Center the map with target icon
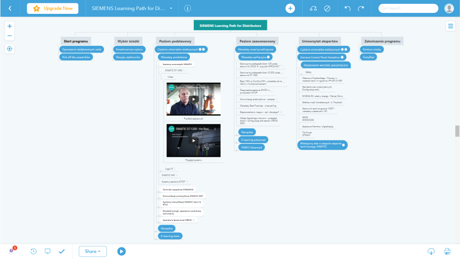460x259 pixels. point(10,49)
